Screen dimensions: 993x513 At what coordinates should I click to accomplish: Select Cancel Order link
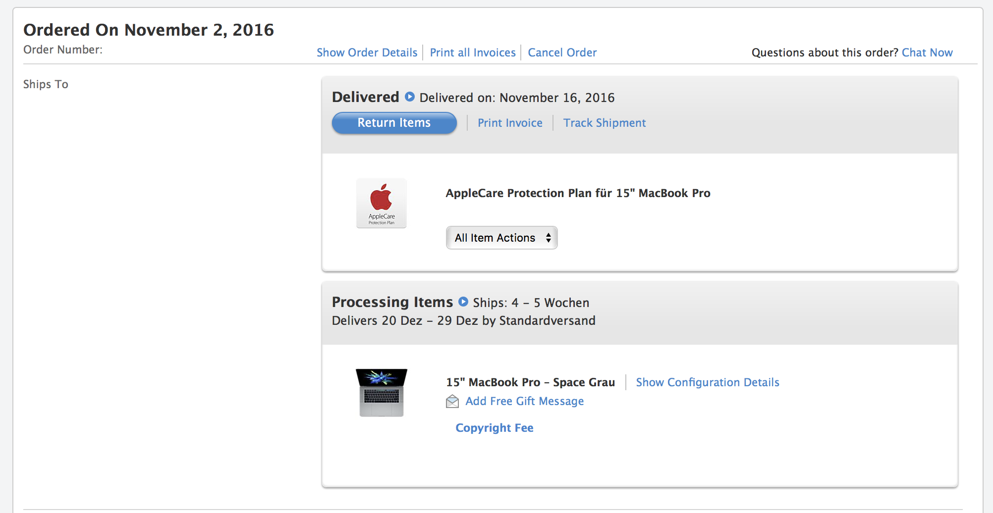pyautogui.click(x=562, y=52)
